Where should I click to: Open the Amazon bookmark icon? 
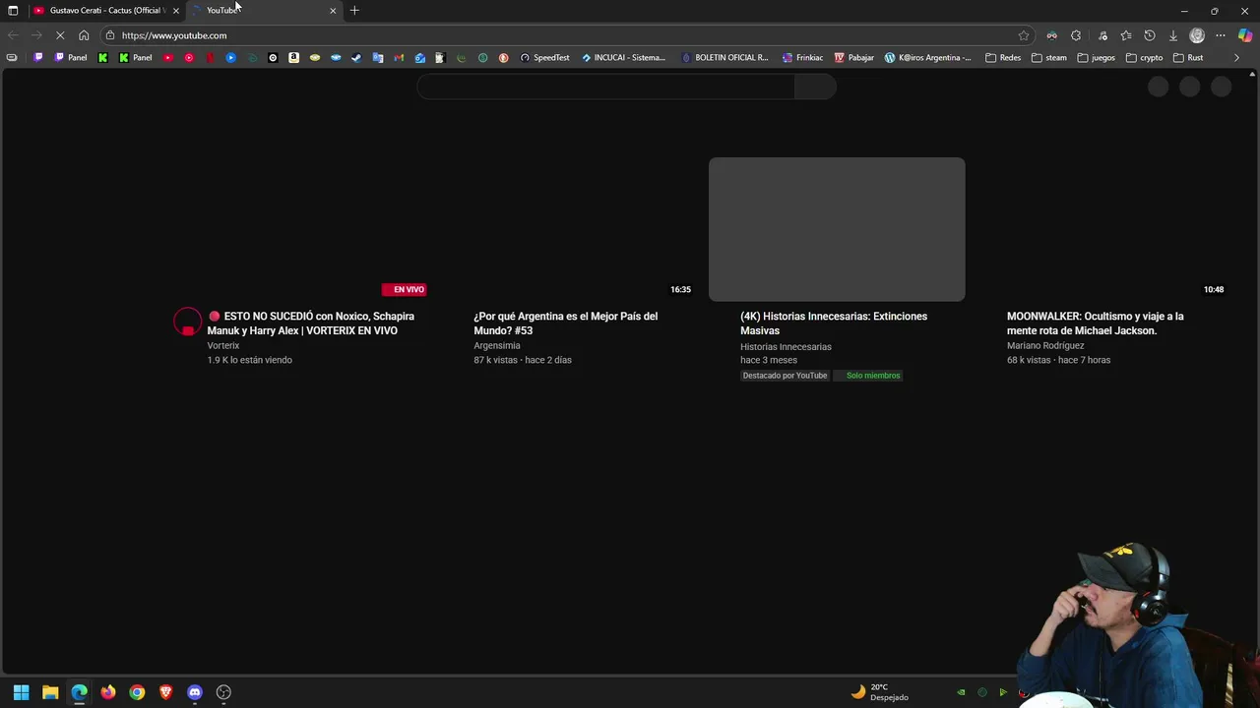[x=293, y=57]
